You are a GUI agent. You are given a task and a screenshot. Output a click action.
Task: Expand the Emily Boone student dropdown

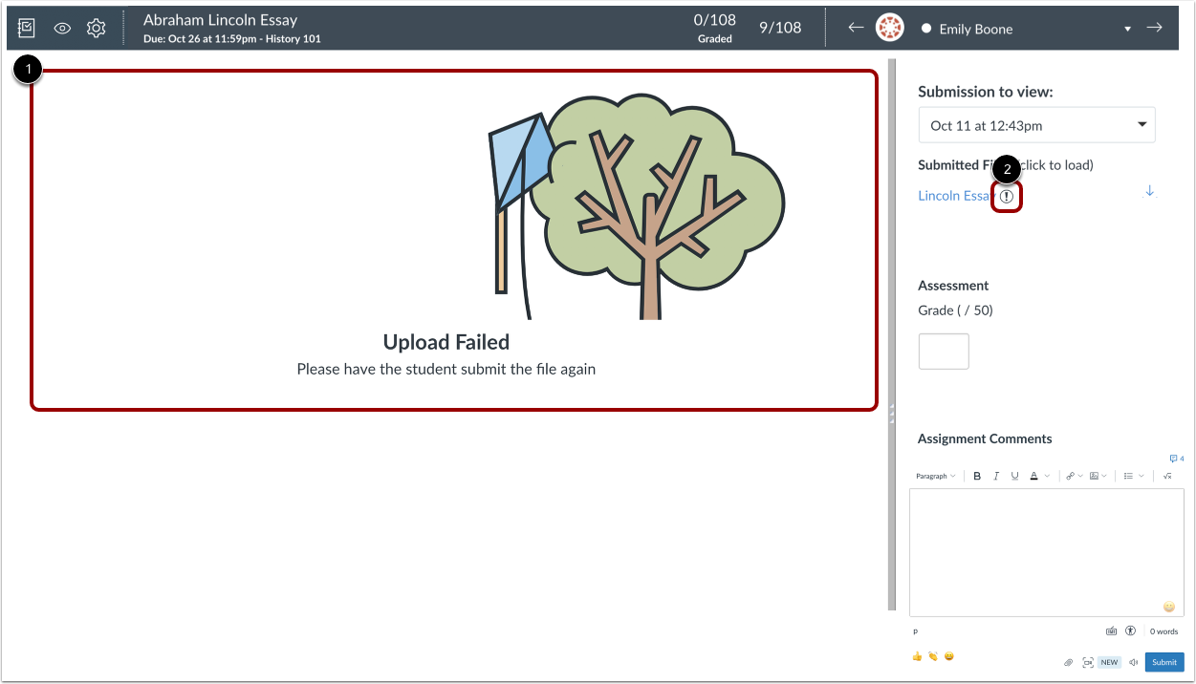pyautogui.click(x=1127, y=30)
